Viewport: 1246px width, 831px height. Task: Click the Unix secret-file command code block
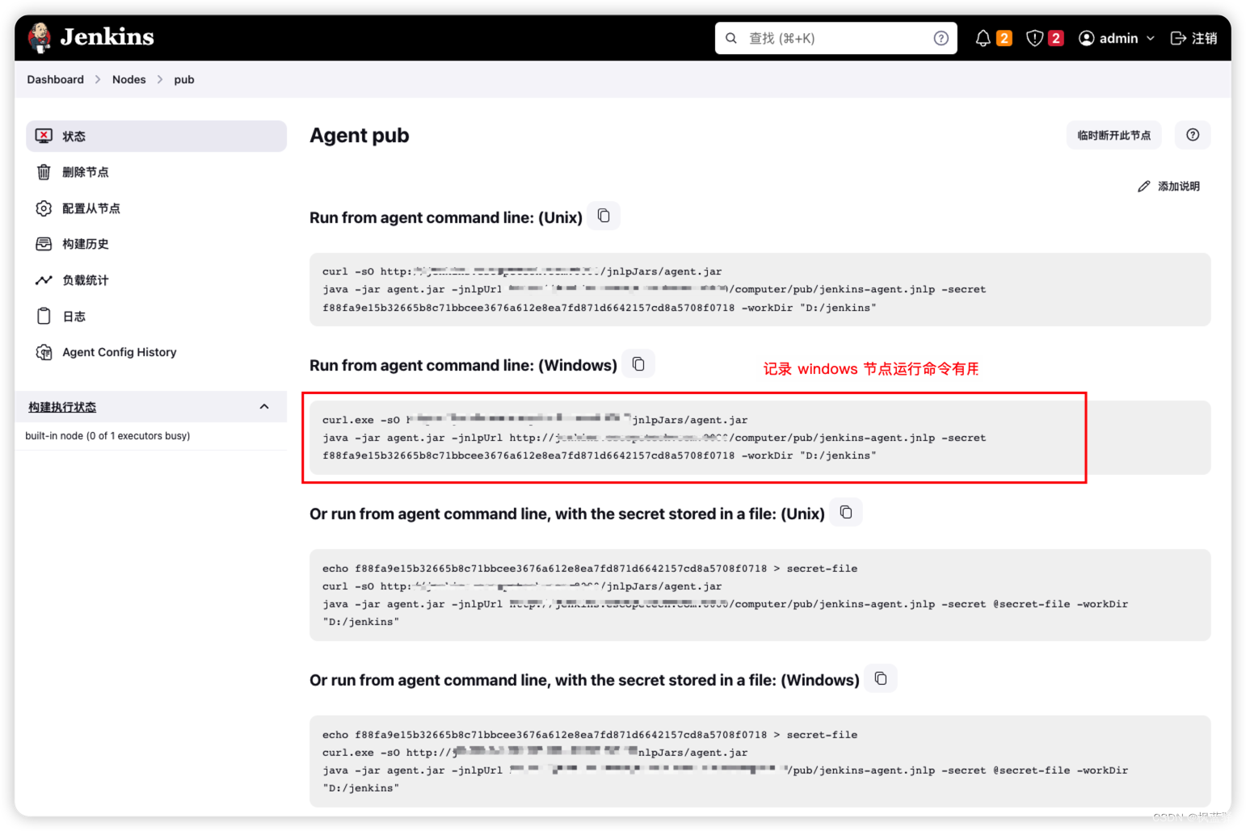(760, 595)
